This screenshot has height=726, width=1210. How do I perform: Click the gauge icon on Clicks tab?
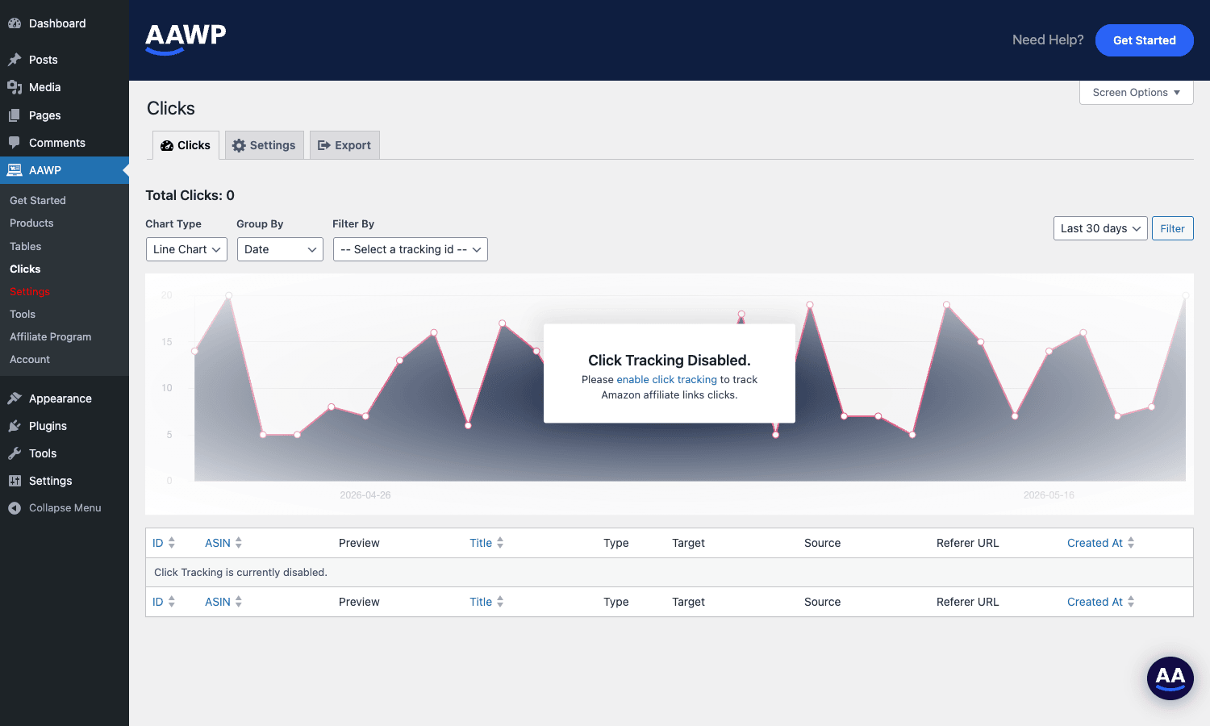point(167,146)
